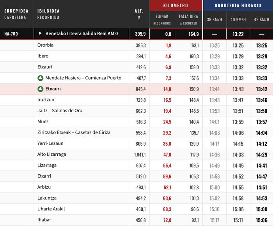
Task: Click the Ibilbidea Recorrido column header
Action: coord(48,14)
